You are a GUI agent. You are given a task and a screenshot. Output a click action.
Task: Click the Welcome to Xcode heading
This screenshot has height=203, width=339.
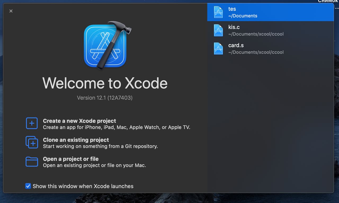click(x=105, y=83)
